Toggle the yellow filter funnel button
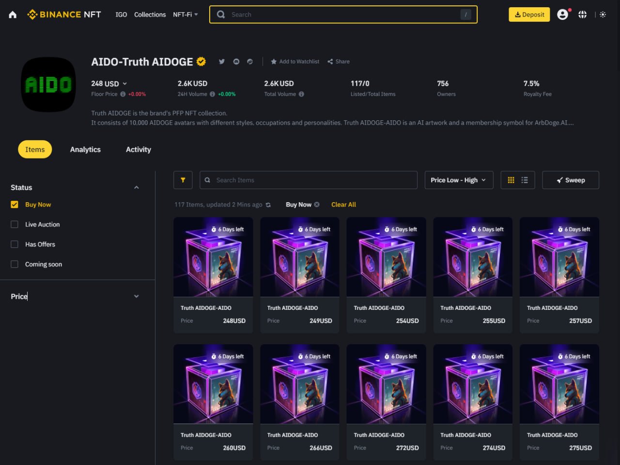Viewport: 620px width, 465px height. coord(183,180)
